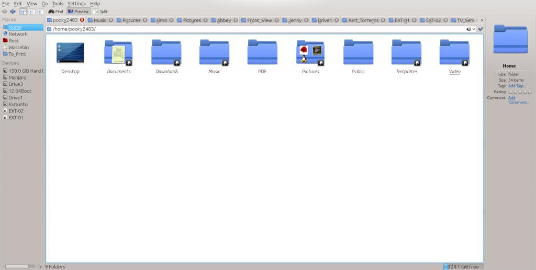Click the Forward navigation arrow
The image size is (536, 270).
13,12
